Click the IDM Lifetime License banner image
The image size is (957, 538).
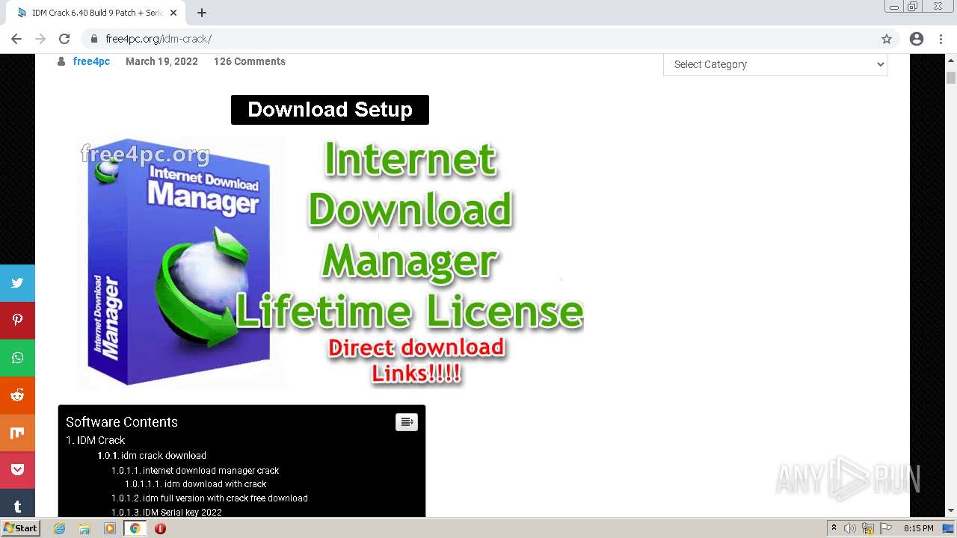[331, 262]
